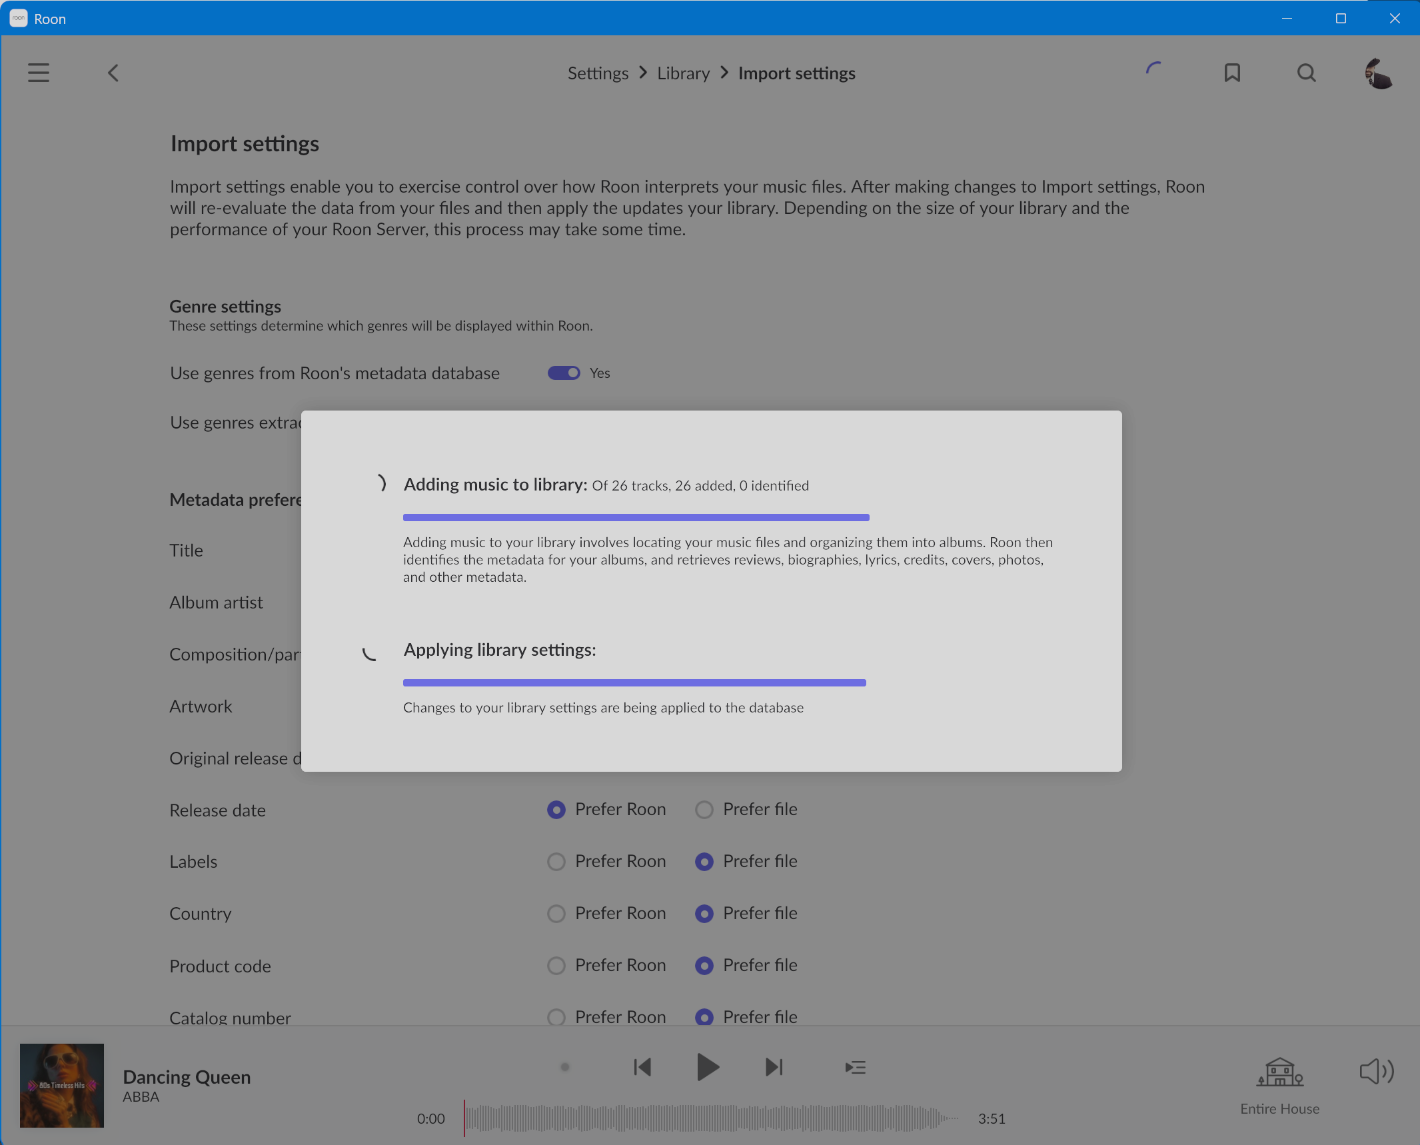Screen dimensions: 1420x1145
Task: Select Prefer Roon for Product code
Action: (x=556, y=966)
